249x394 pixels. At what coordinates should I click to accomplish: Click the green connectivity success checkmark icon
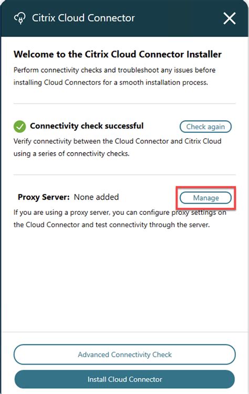pyautogui.click(x=20, y=126)
